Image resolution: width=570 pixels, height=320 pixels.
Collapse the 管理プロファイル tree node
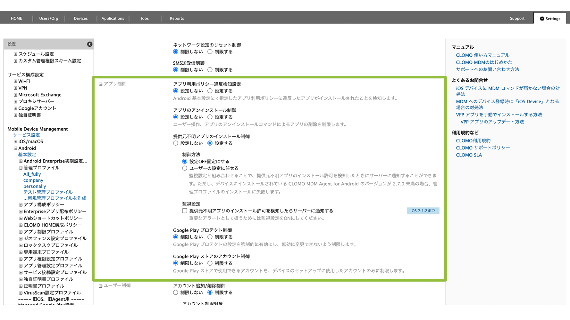click(x=21, y=168)
